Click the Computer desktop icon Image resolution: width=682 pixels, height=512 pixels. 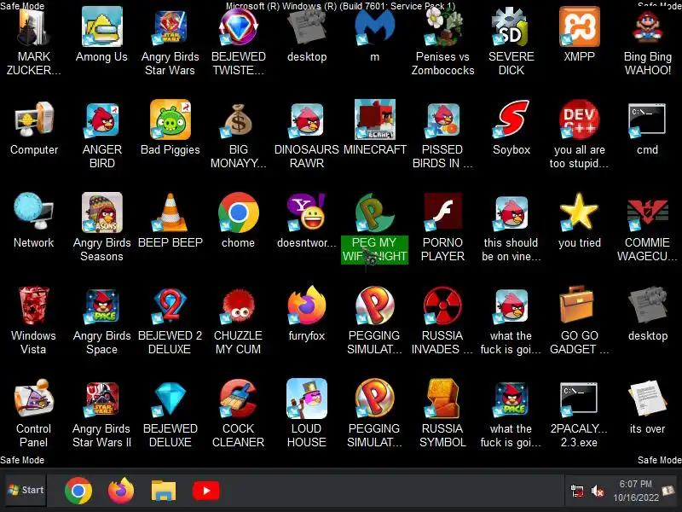click(33, 119)
